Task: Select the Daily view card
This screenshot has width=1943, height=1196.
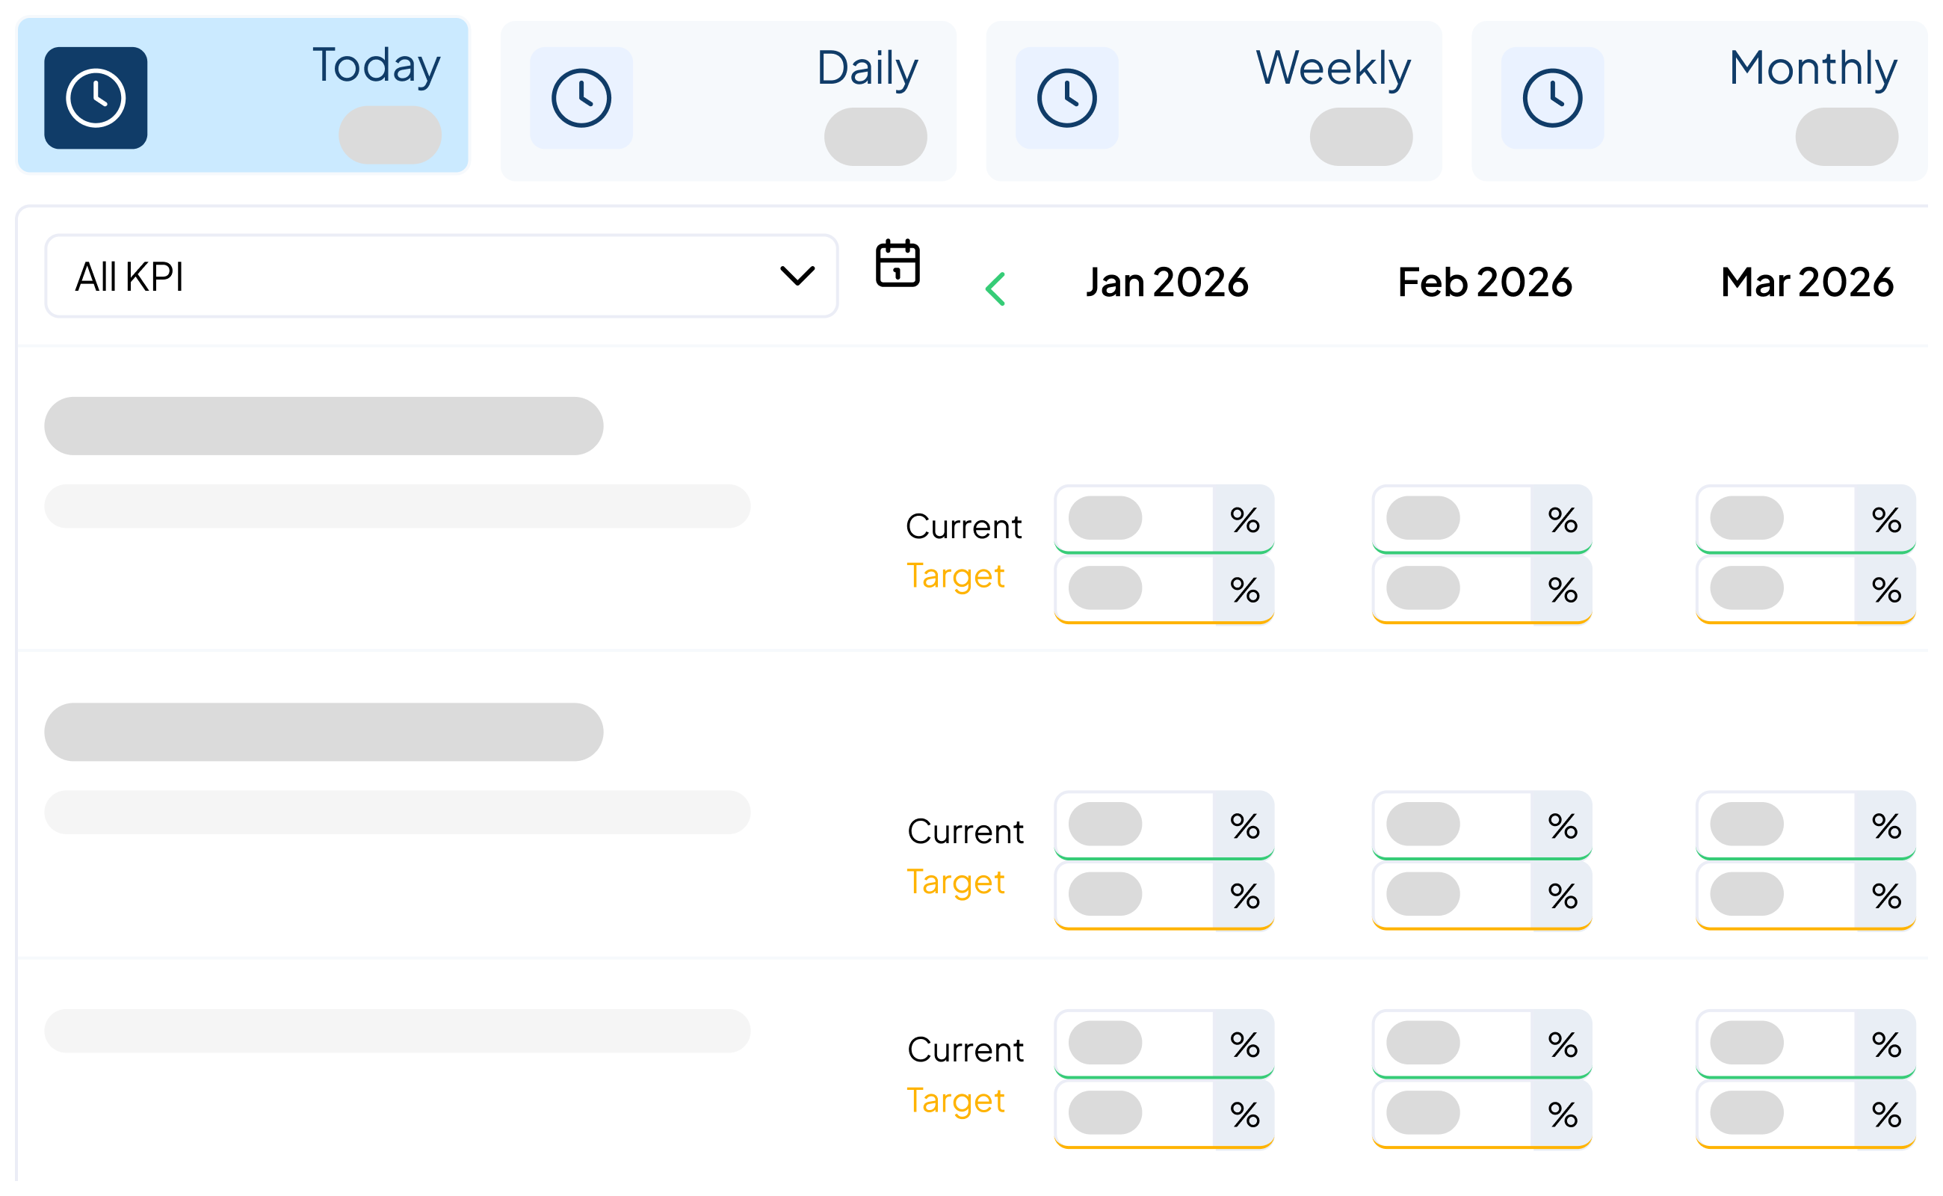Action: click(x=868, y=68)
